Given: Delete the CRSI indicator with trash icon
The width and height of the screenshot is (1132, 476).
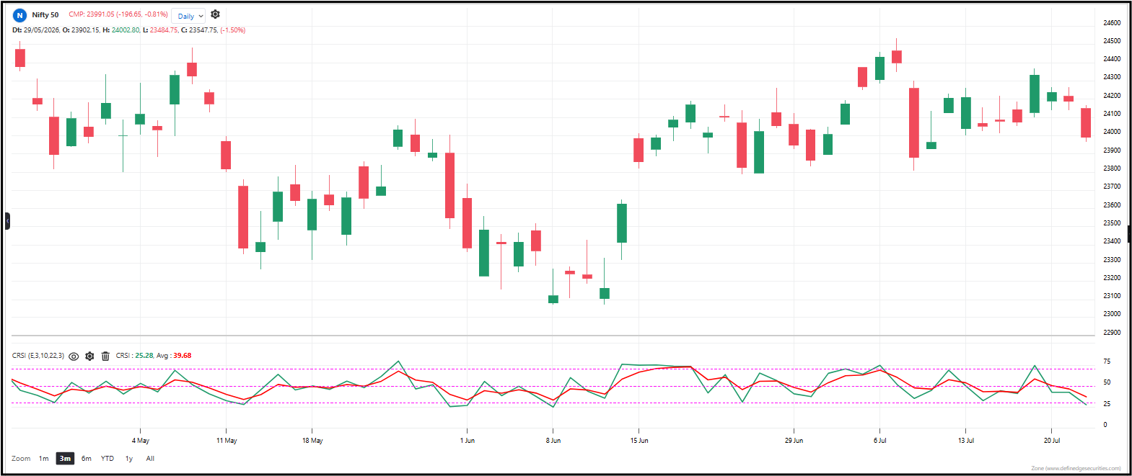Looking at the screenshot, I should (105, 356).
